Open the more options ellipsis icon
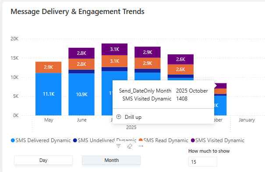Image resolution: width=265 pixels, height=172 pixels. coord(141,146)
